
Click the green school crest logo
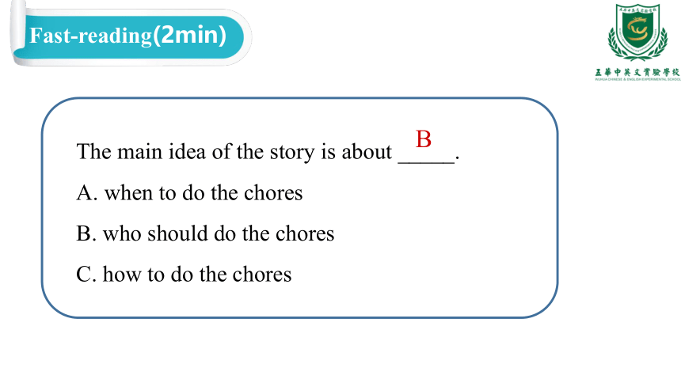[x=637, y=32]
